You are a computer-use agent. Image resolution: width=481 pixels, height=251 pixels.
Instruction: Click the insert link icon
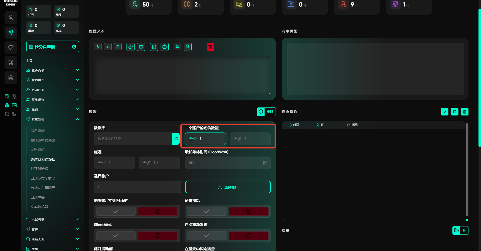[130, 47]
